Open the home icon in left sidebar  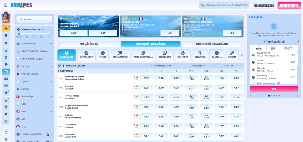click(6, 43)
